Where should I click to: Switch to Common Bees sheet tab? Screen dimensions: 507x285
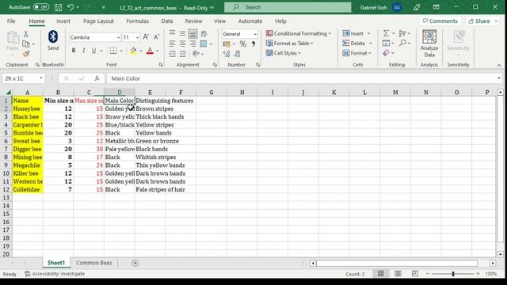(94, 263)
